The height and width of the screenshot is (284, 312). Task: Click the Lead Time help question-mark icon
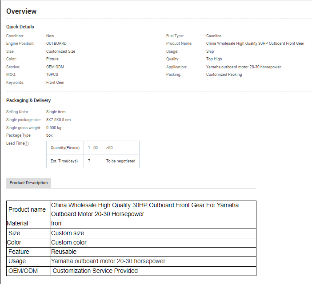(x=27, y=143)
